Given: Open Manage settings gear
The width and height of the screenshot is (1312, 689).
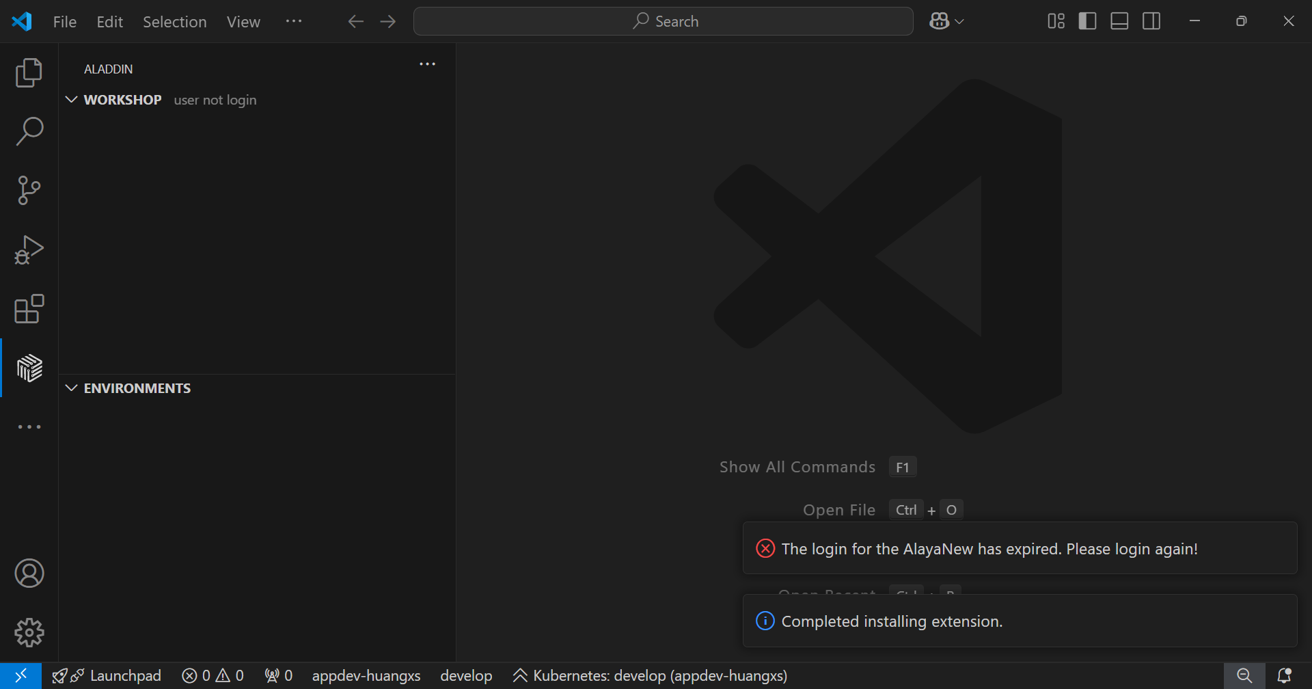Looking at the screenshot, I should point(29,632).
